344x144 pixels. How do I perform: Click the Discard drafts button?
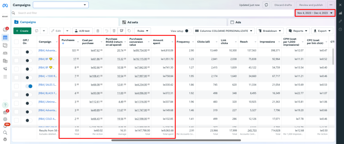click(283, 5)
